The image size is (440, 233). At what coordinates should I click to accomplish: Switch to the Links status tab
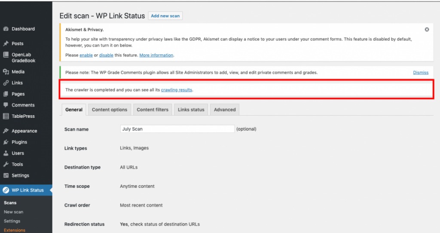[x=191, y=110]
